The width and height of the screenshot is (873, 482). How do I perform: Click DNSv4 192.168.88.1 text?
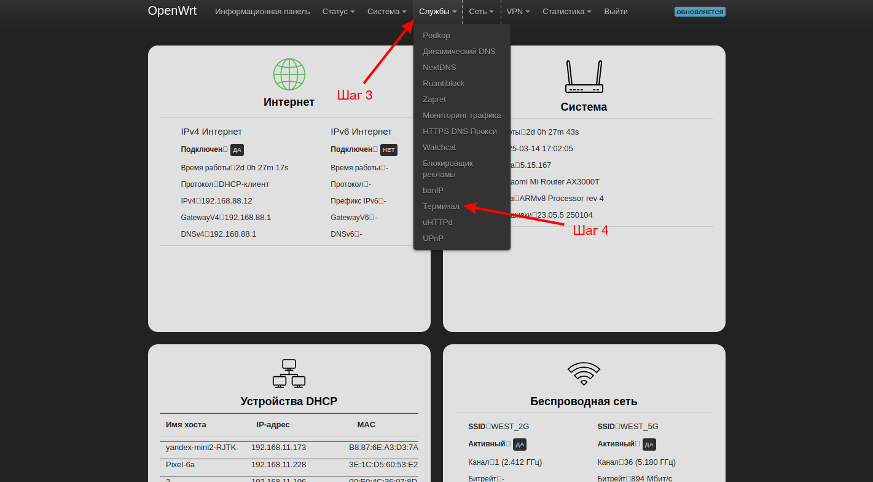[219, 234]
